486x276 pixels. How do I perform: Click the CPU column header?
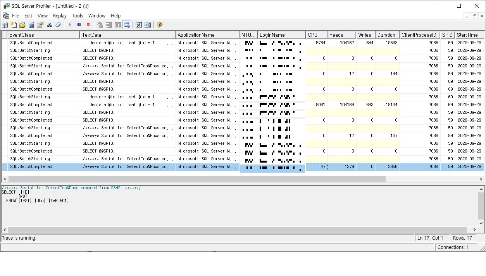pos(317,35)
